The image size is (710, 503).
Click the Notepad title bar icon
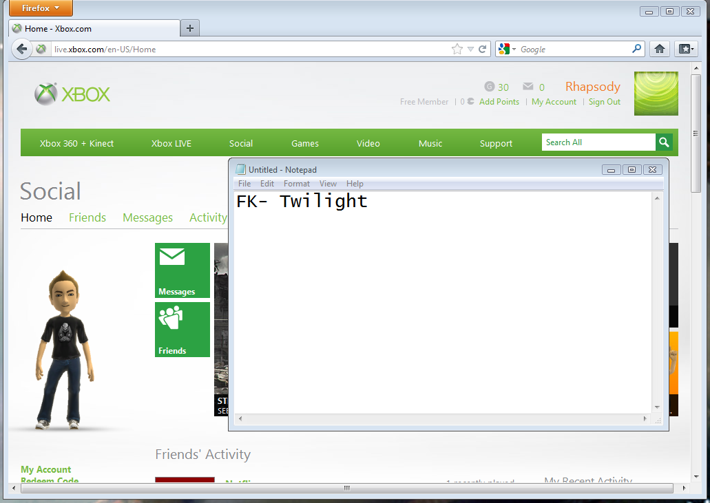pyautogui.click(x=241, y=170)
